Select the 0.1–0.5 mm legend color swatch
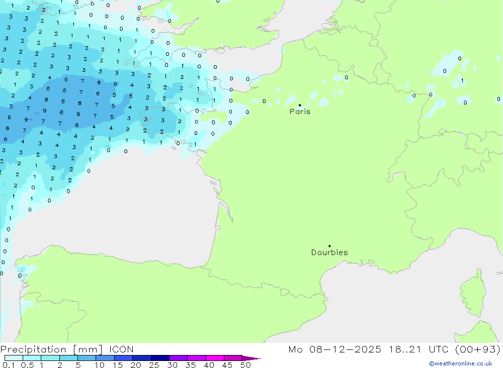Viewport: 503px width, 368px height. coord(14,358)
